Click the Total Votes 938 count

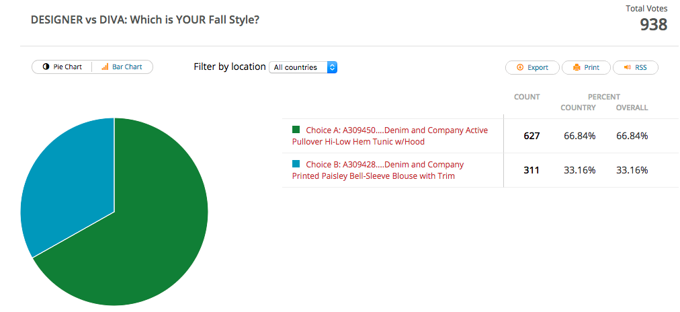click(653, 25)
